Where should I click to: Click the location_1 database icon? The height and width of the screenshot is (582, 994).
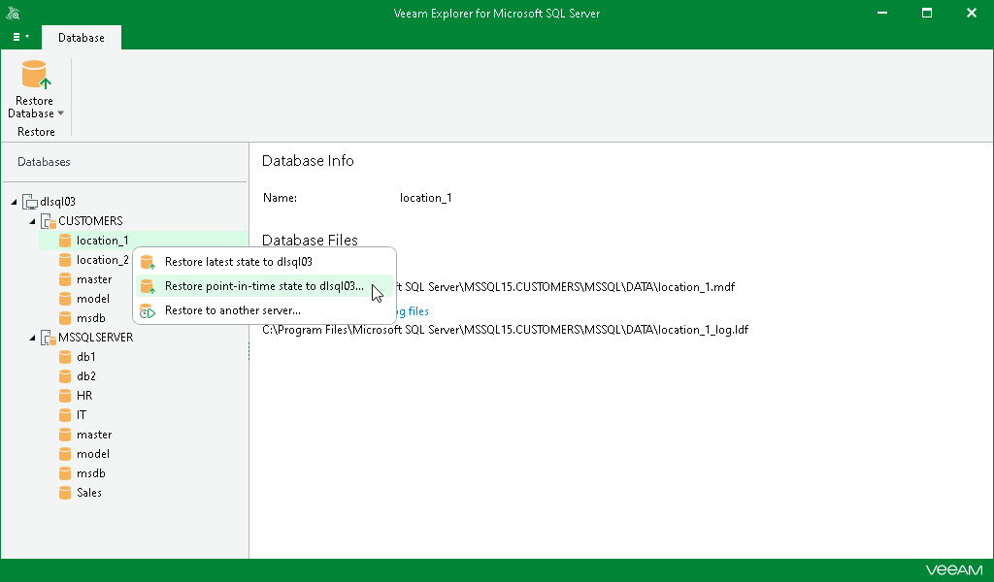pyautogui.click(x=65, y=241)
